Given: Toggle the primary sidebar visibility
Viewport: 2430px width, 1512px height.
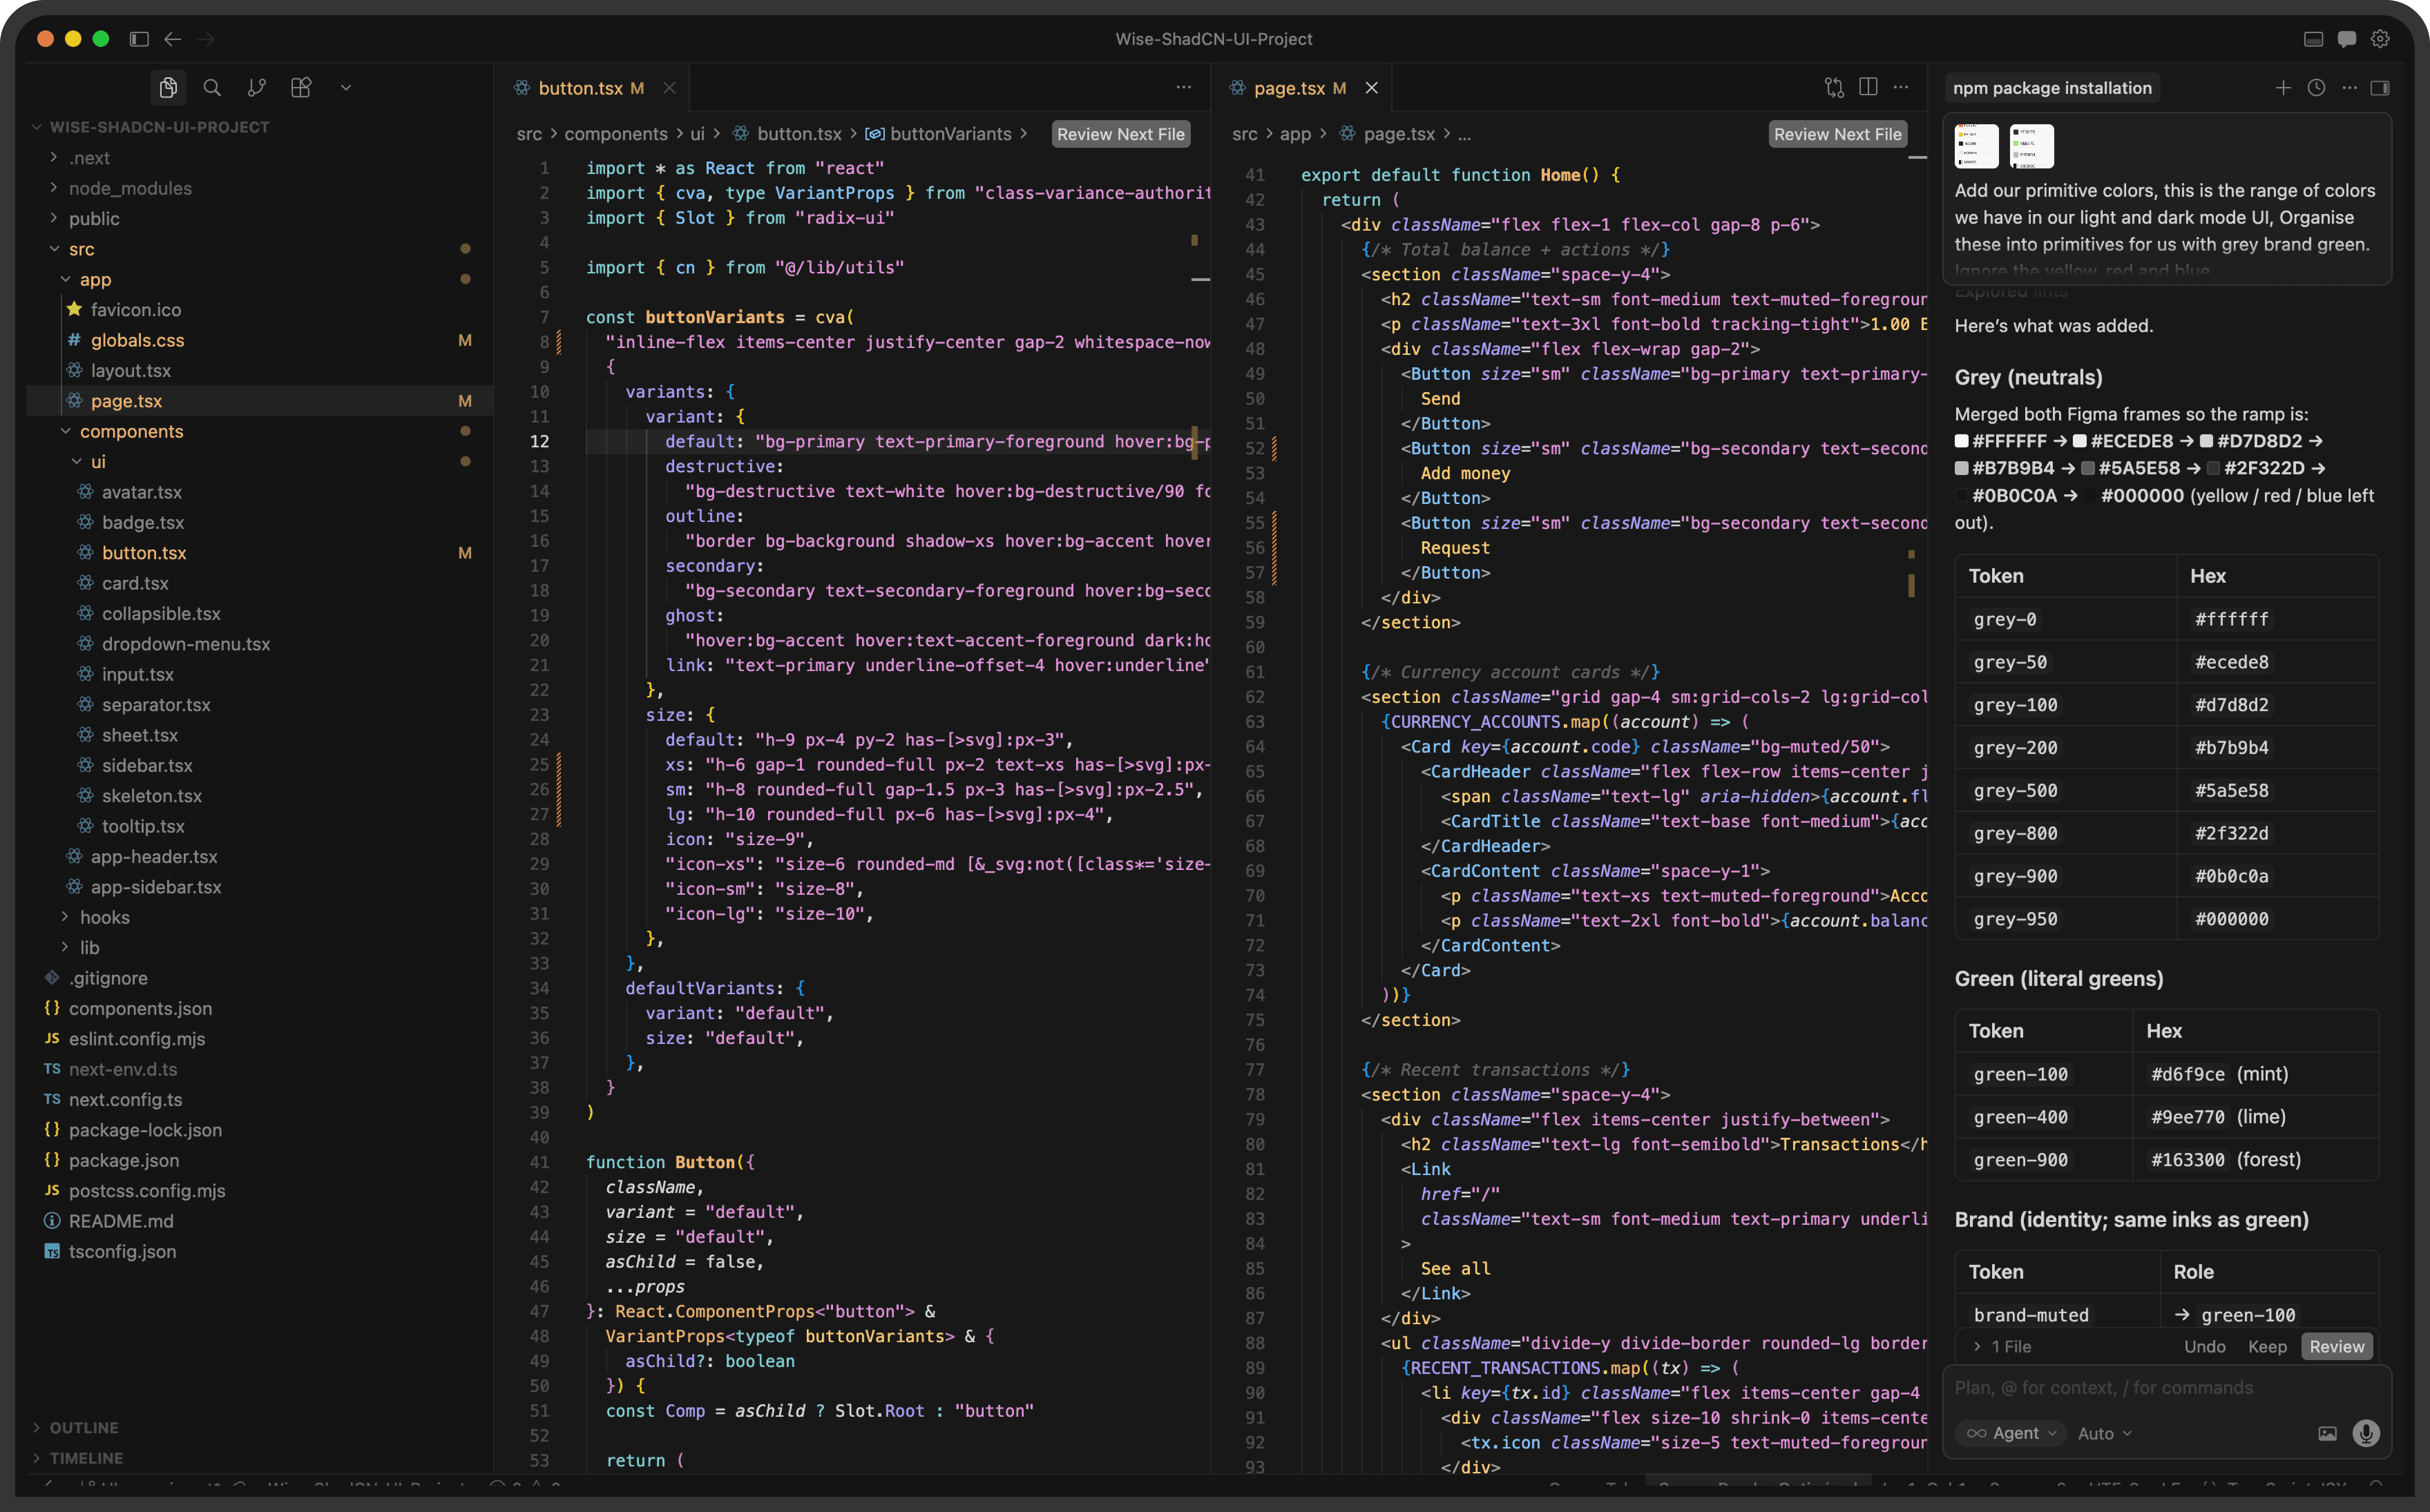Looking at the screenshot, I should (x=139, y=39).
